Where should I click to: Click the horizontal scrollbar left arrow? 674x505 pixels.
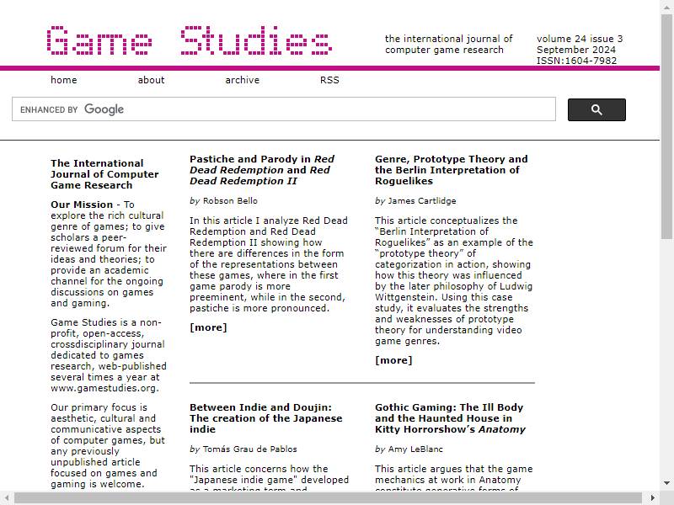coord(7,498)
